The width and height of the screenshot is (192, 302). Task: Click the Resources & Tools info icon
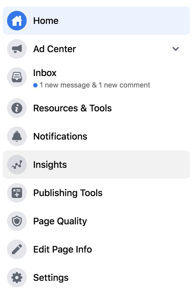tap(17, 108)
